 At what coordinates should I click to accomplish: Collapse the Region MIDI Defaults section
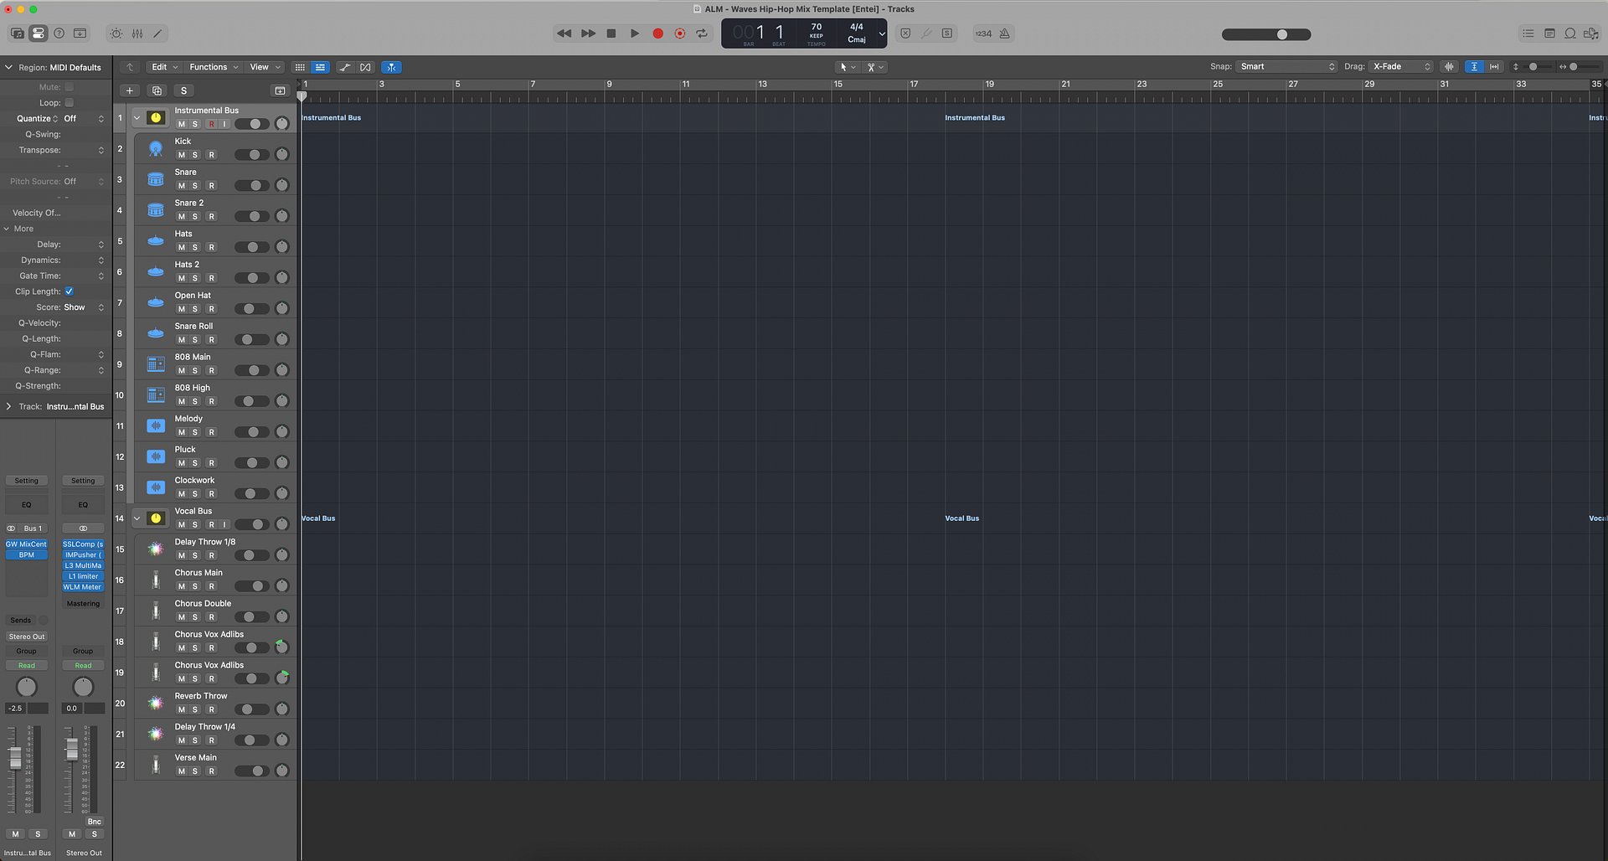click(x=8, y=67)
